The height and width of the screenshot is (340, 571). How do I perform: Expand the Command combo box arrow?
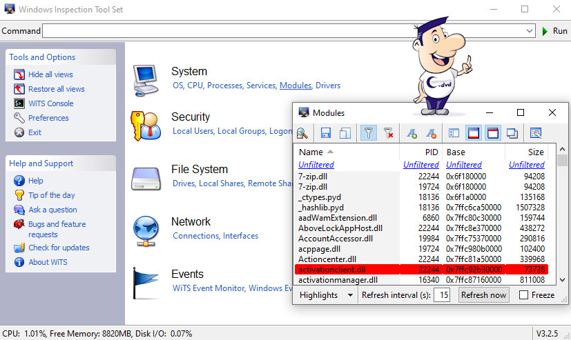pyautogui.click(x=530, y=31)
